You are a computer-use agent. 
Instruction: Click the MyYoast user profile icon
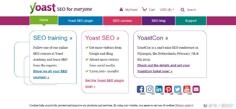(121, 10)
